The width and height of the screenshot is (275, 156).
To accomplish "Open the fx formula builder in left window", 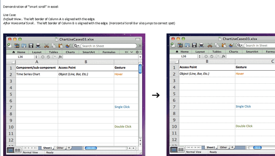I will click(x=60, y=57).
